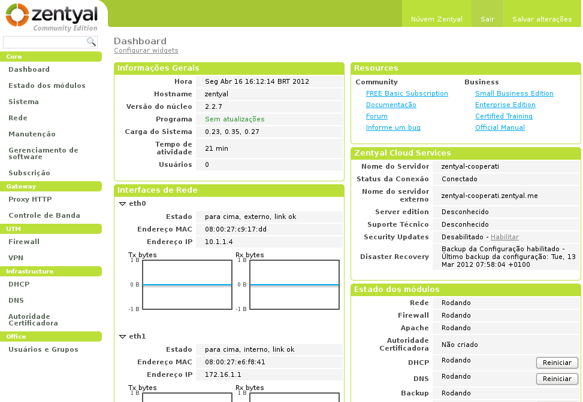Open Estado dos módulos in sidebar
This screenshot has height=402, width=583.
[47, 86]
